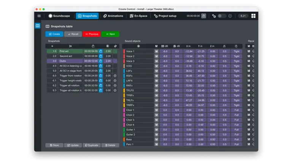Screen dimensions: 292x164
Task: Click the green color bar of Guitar 1
Action: [124, 130]
